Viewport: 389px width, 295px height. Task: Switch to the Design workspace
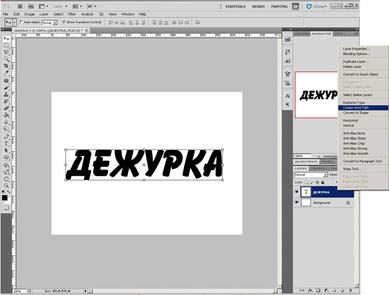click(258, 6)
